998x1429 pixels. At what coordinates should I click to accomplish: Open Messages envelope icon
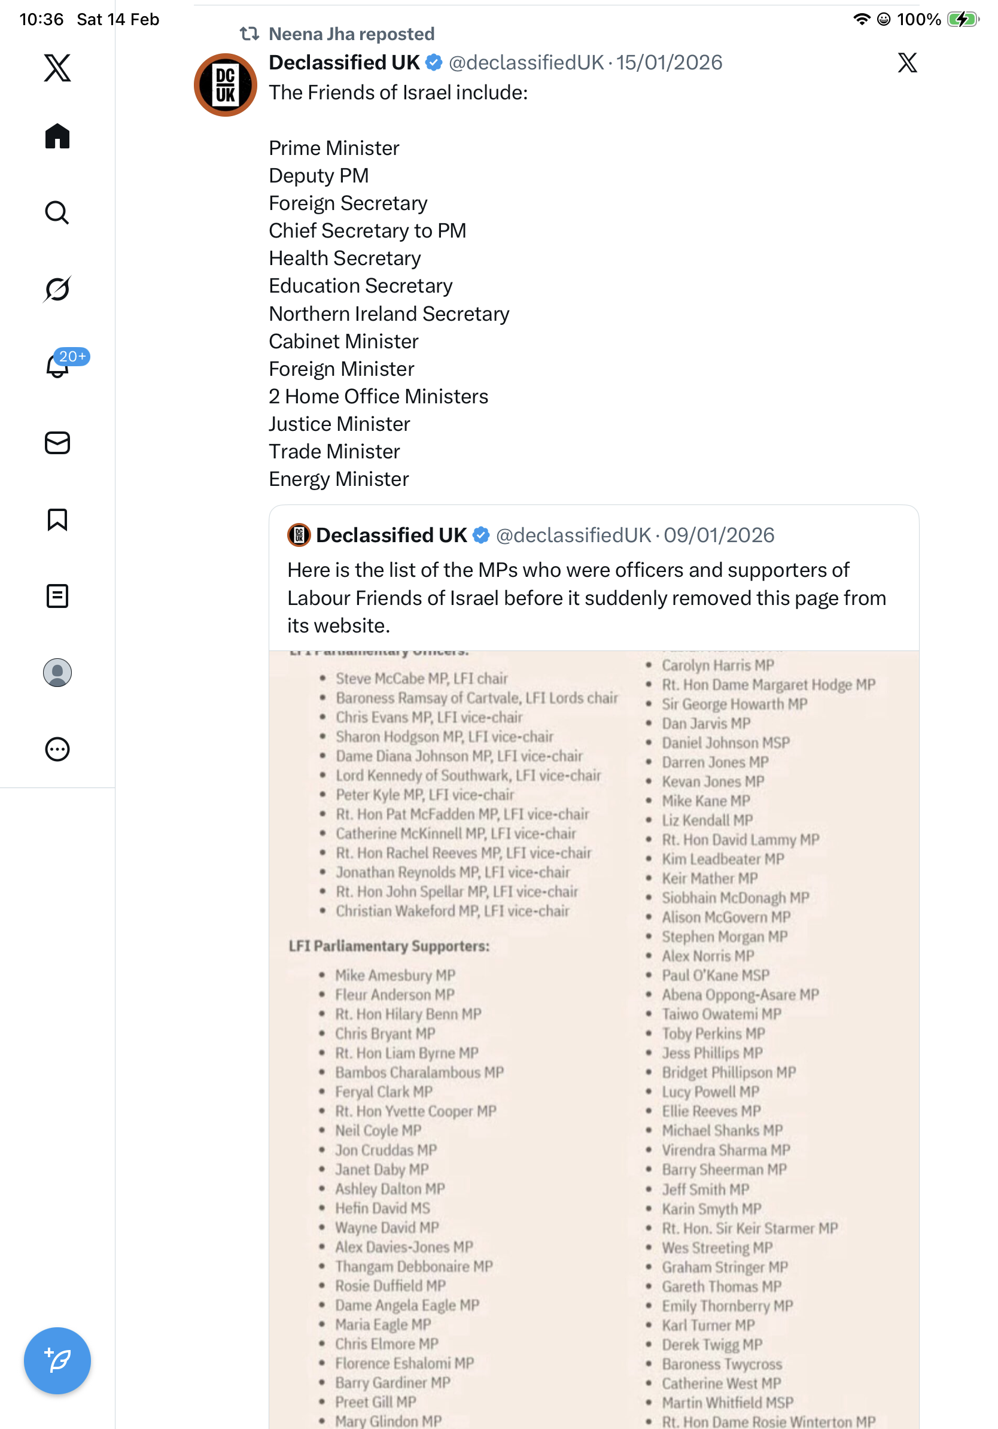point(57,442)
